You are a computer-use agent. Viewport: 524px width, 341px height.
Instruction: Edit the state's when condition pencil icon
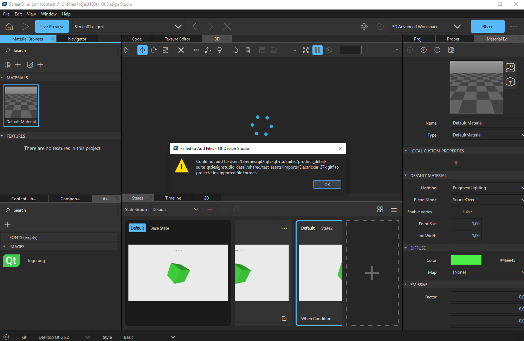click(x=284, y=318)
